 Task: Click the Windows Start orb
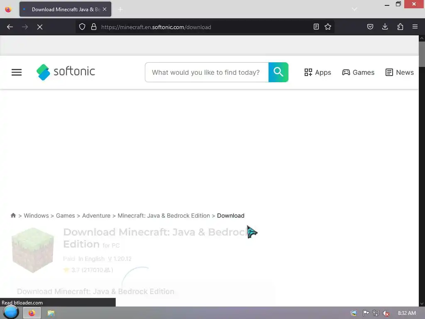11,313
